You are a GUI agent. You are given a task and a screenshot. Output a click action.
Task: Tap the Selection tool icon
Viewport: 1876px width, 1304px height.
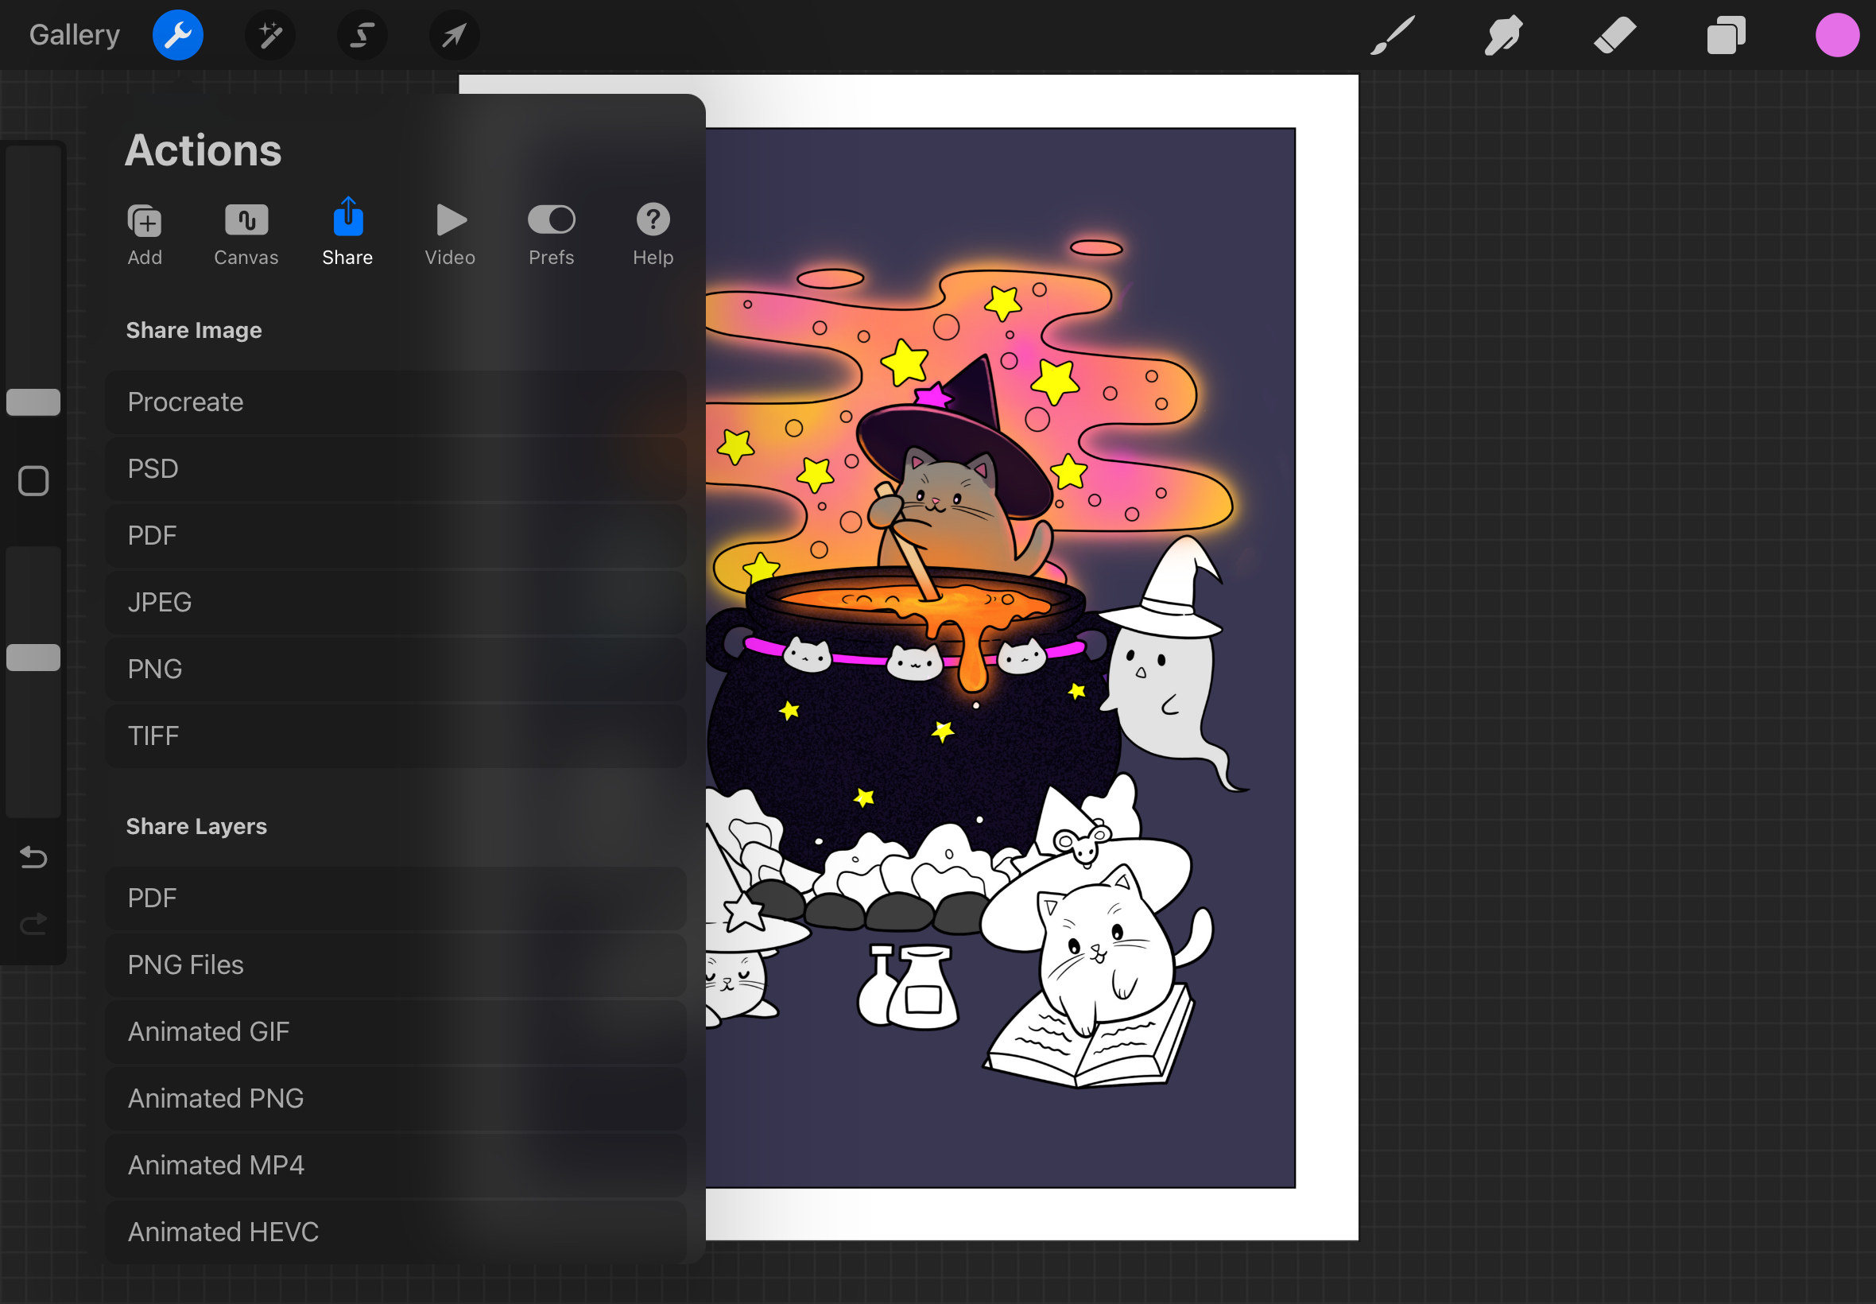pos(362,35)
